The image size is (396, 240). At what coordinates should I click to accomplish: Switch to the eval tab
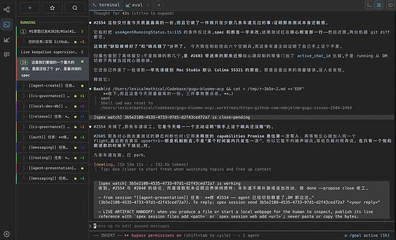(134, 5)
